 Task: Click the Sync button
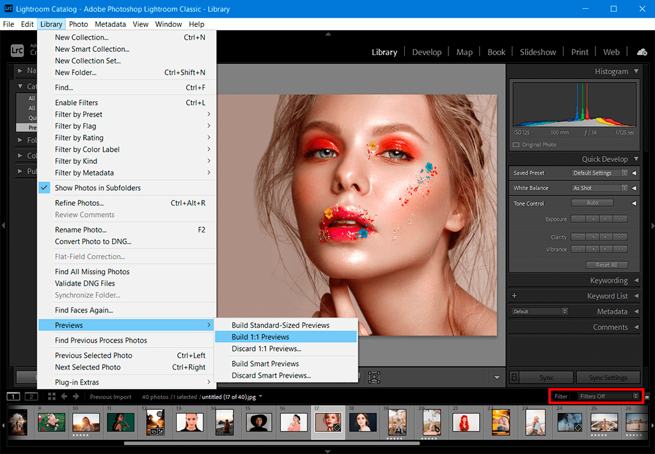pos(546,377)
